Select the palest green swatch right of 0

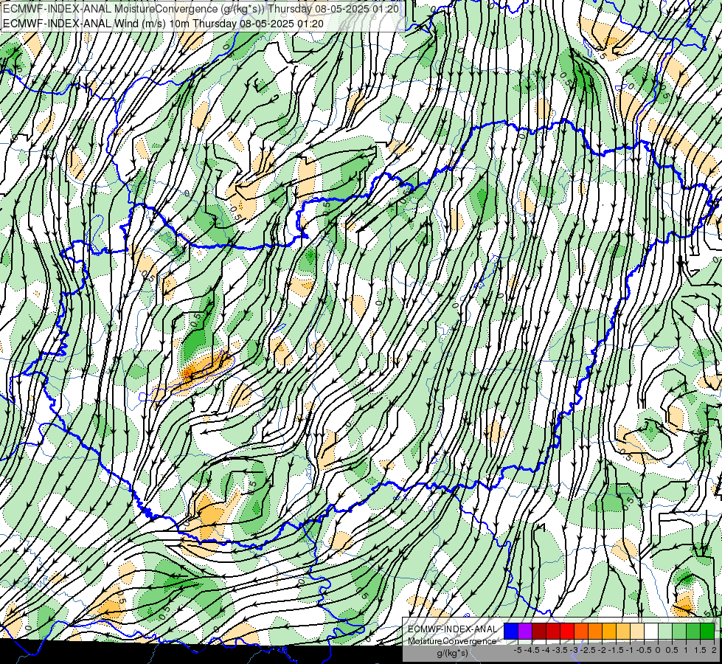(665, 631)
